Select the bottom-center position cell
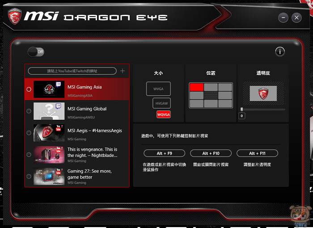This screenshot has height=228, width=313. (x=211, y=104)
